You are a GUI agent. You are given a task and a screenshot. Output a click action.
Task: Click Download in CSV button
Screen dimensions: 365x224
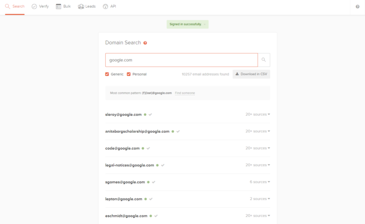[251, 74]
